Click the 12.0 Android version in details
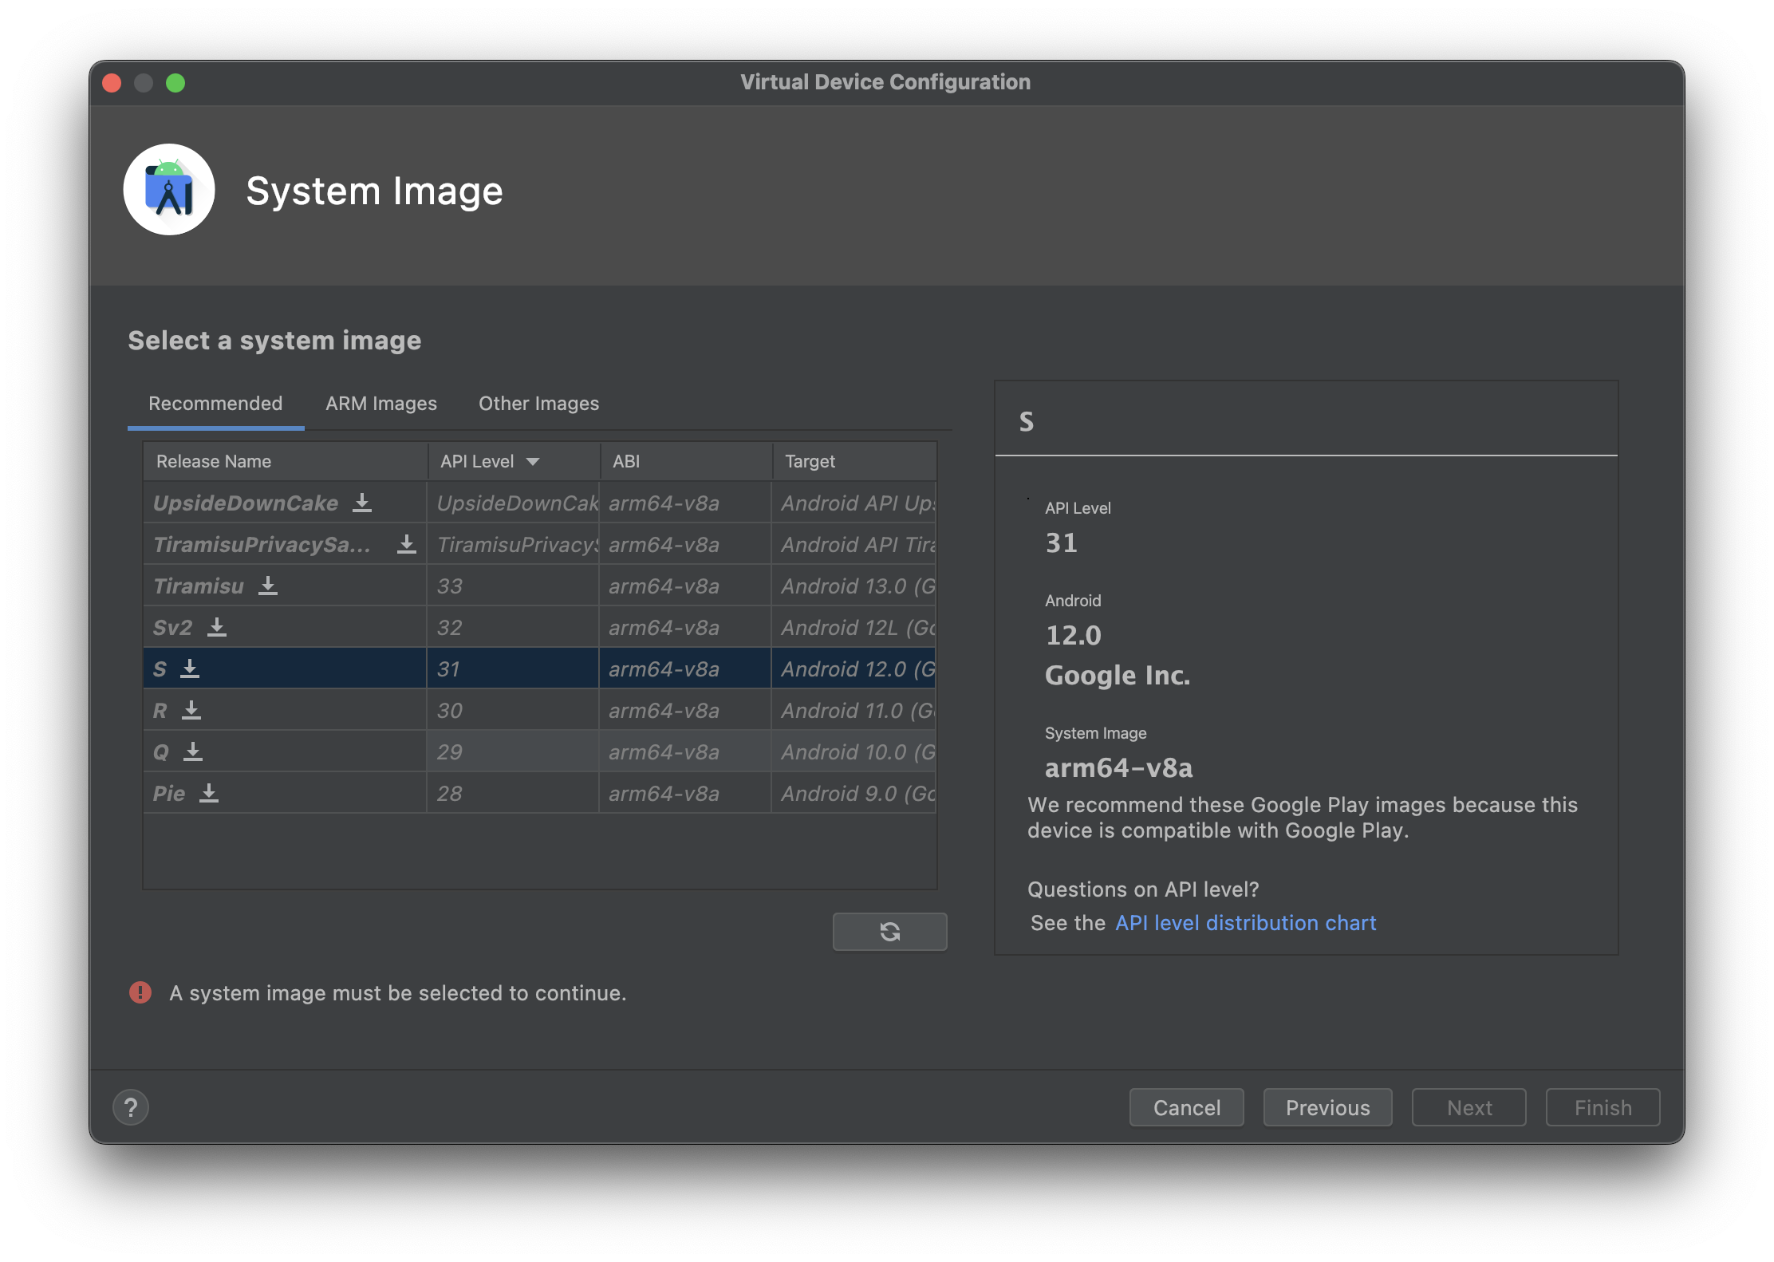Viewport: 1774px width, 1262px height. tap(1073, 635)
